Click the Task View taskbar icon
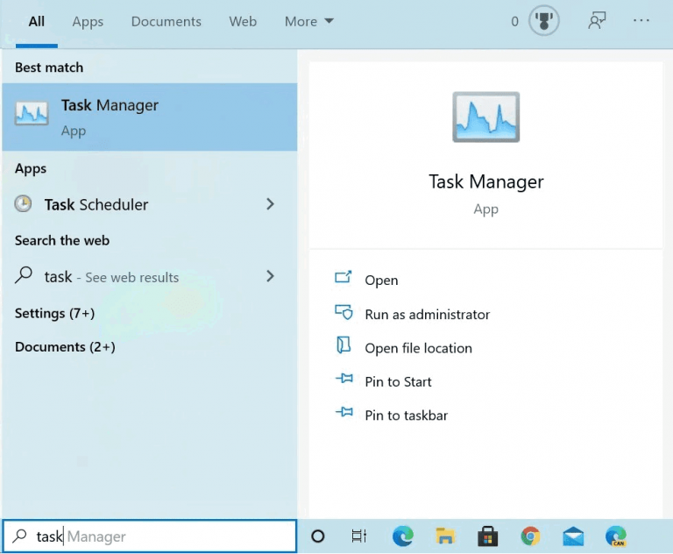 pyautogui.click(x=359, y=536)
